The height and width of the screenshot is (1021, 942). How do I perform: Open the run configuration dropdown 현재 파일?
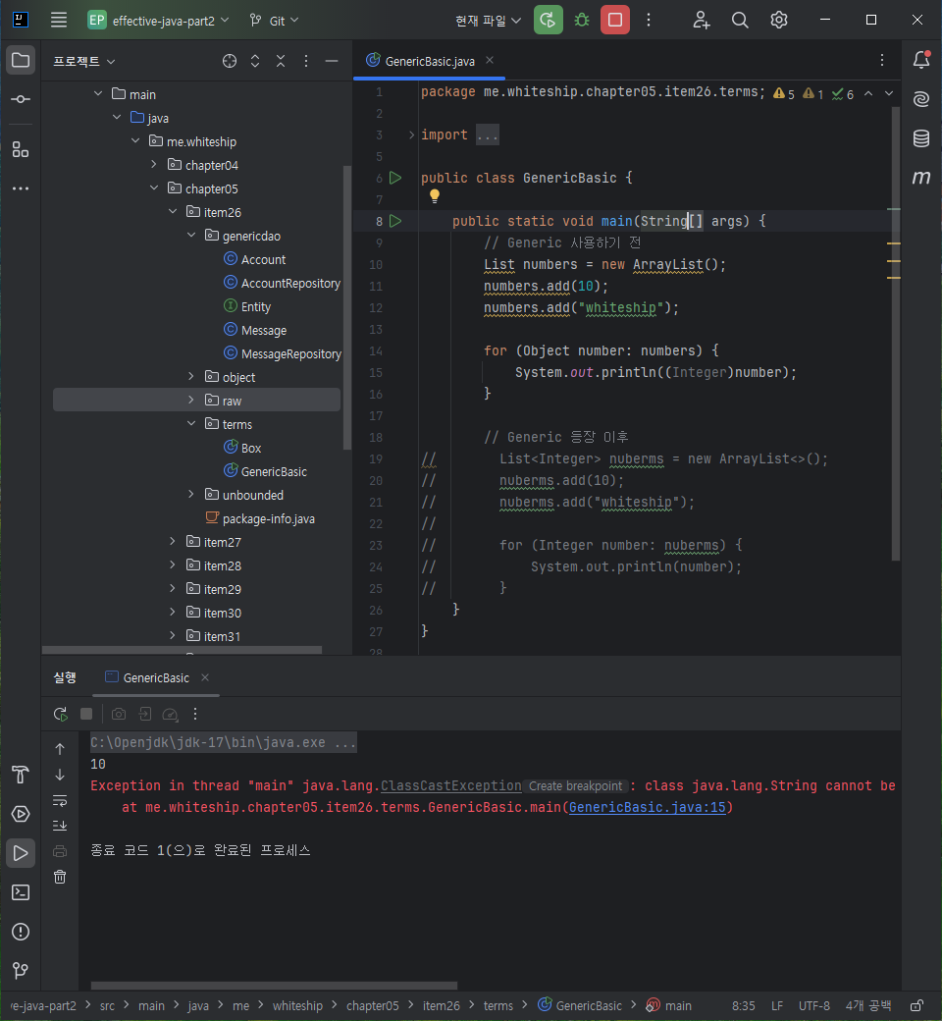[x=489, y=21]
